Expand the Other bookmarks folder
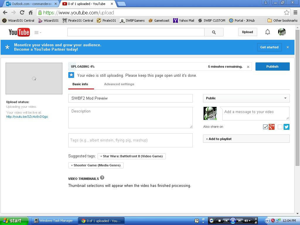The width and height of the screenshot is (300, 225). 282,21
